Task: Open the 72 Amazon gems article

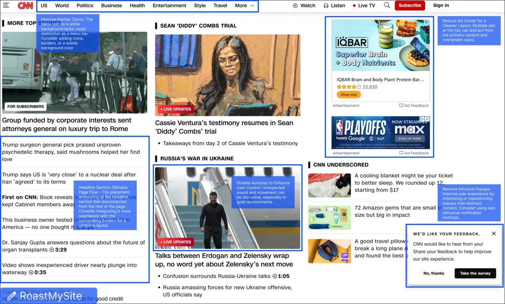Action: coord(395,211)
